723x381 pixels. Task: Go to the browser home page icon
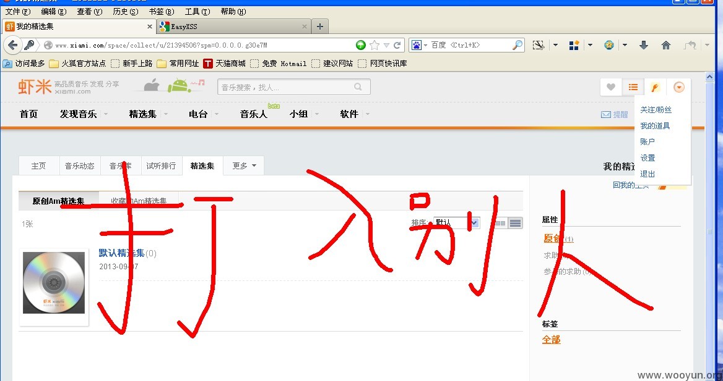[x=666, y=45]
